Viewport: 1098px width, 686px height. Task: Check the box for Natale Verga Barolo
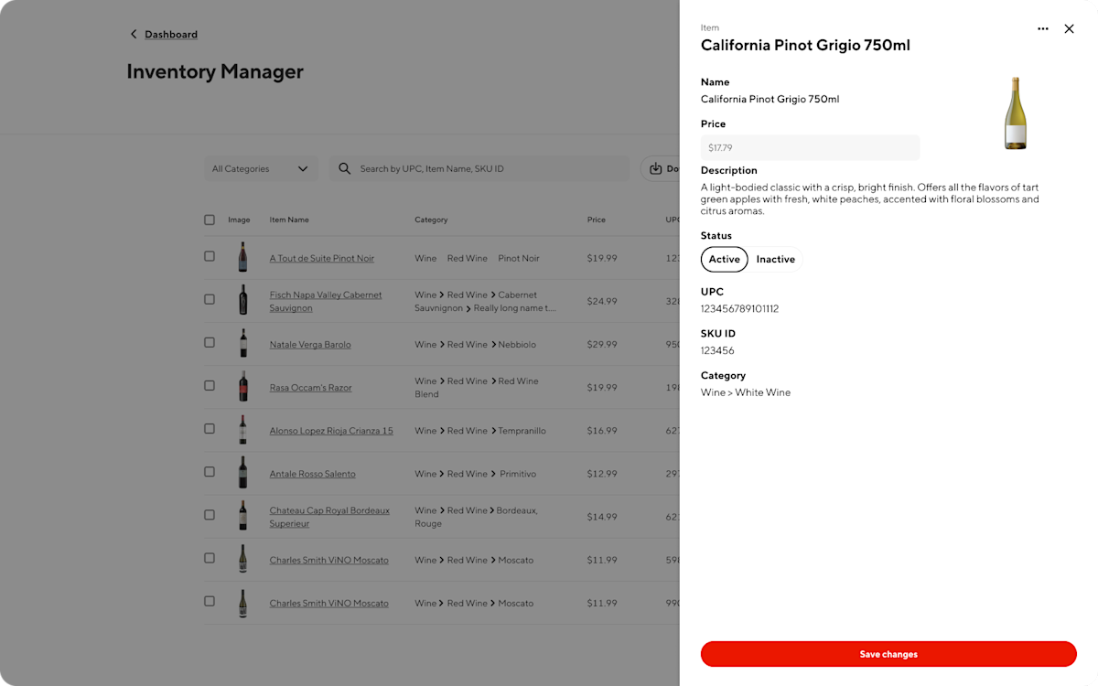click(210, 344)
